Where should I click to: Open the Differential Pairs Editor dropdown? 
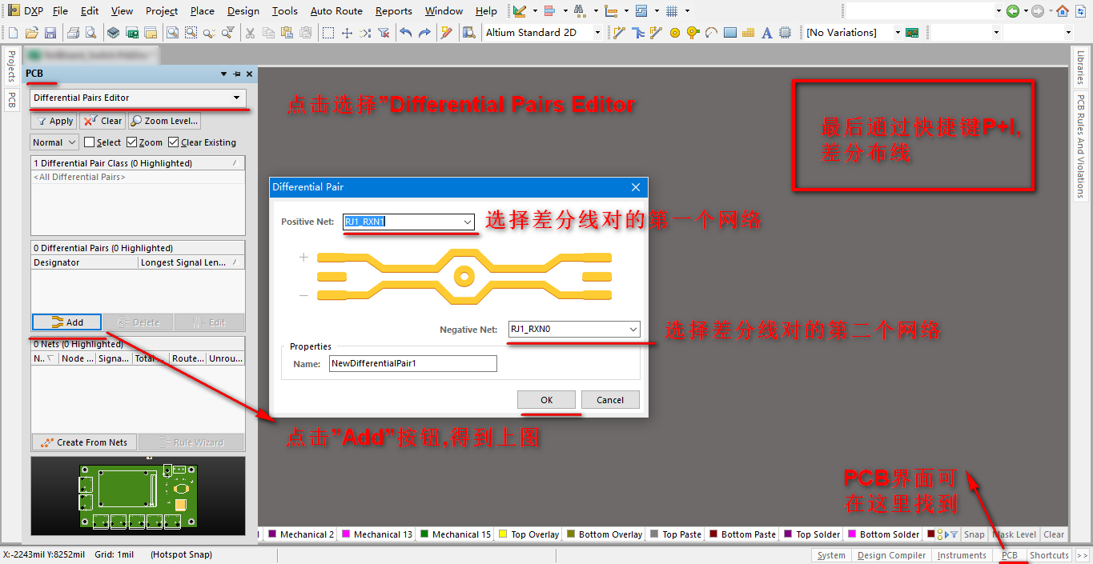[x=236, y=98]
